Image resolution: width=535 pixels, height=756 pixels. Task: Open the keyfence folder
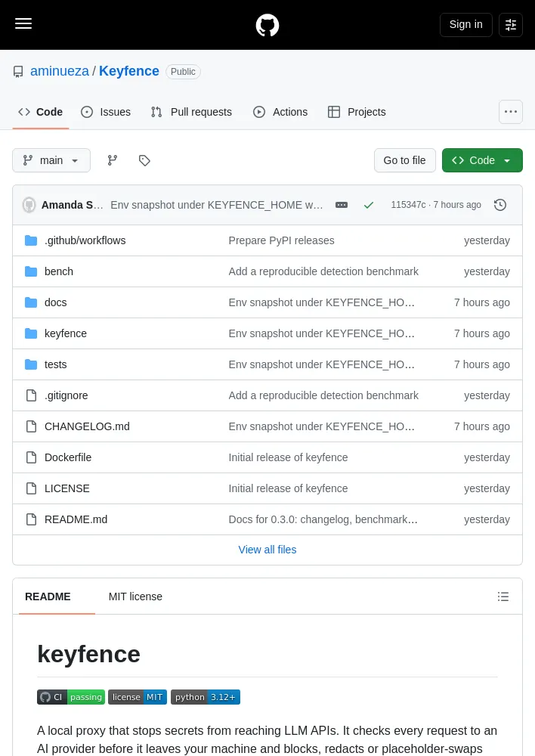click(66, 333)
